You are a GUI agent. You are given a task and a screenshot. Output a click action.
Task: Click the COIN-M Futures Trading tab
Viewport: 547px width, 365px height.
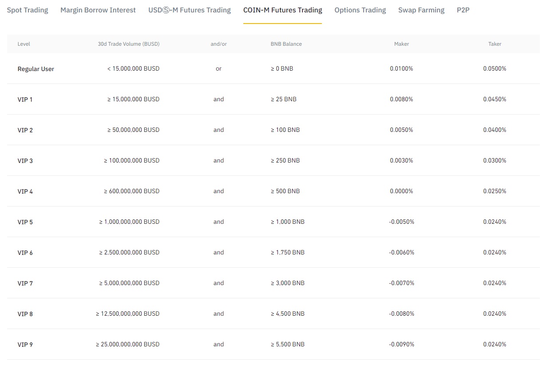pos(283,10)
